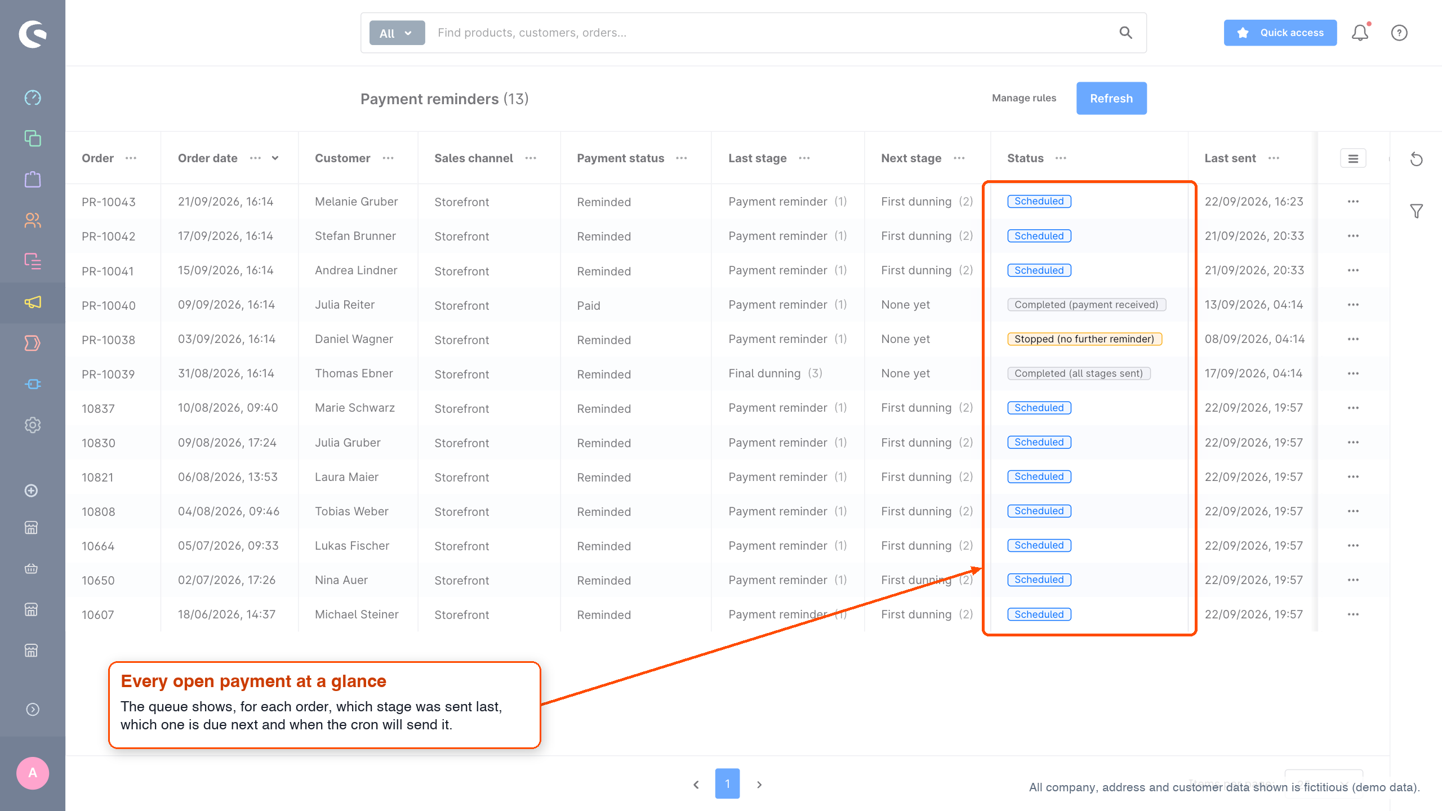Viewport: 1442px width, 811px height.
Task: Open the user avatar A
Action: click(33, 773)
